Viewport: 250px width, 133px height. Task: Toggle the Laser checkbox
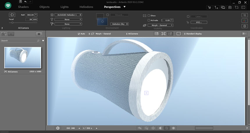click(x=188, y=16)
